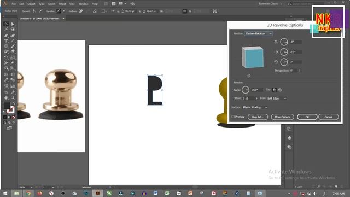Viewport: 350px width, 197px height.
Task: Click the Perspective value field
Action: pyautogui.click(x=294, y=71)
